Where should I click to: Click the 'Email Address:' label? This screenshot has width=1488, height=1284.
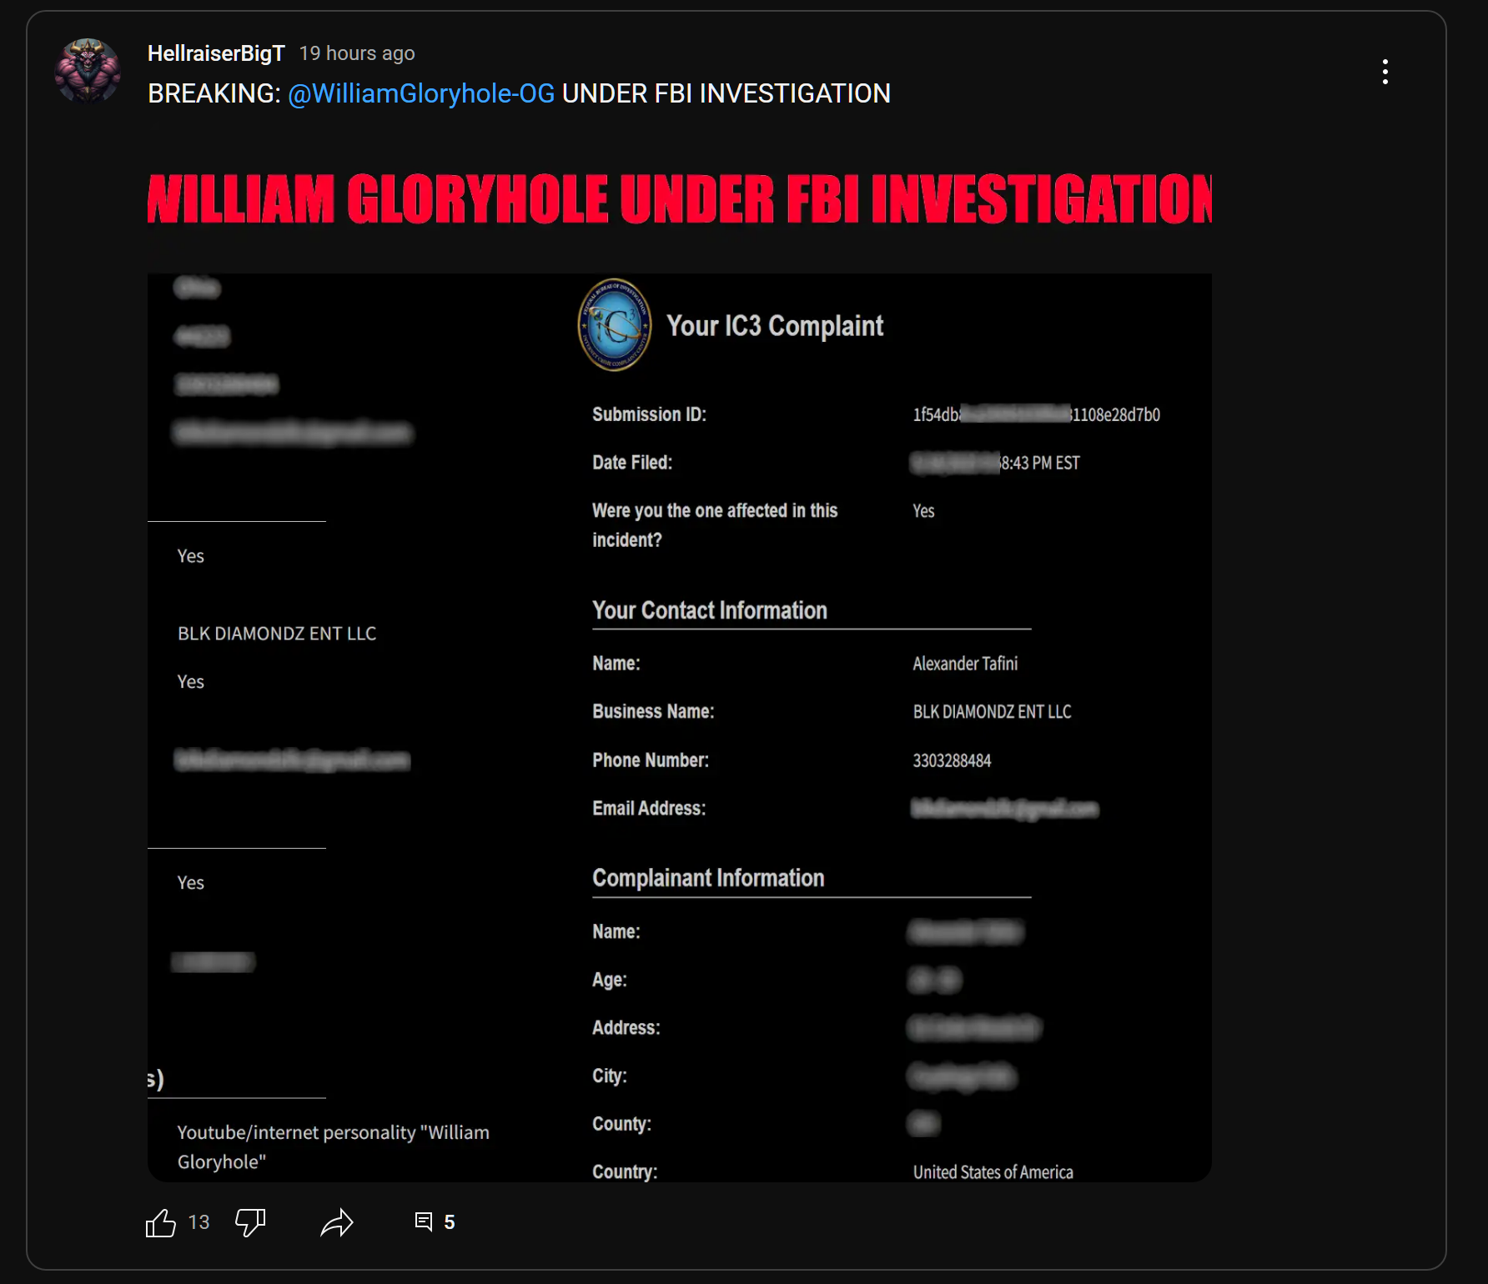[649, 809]
